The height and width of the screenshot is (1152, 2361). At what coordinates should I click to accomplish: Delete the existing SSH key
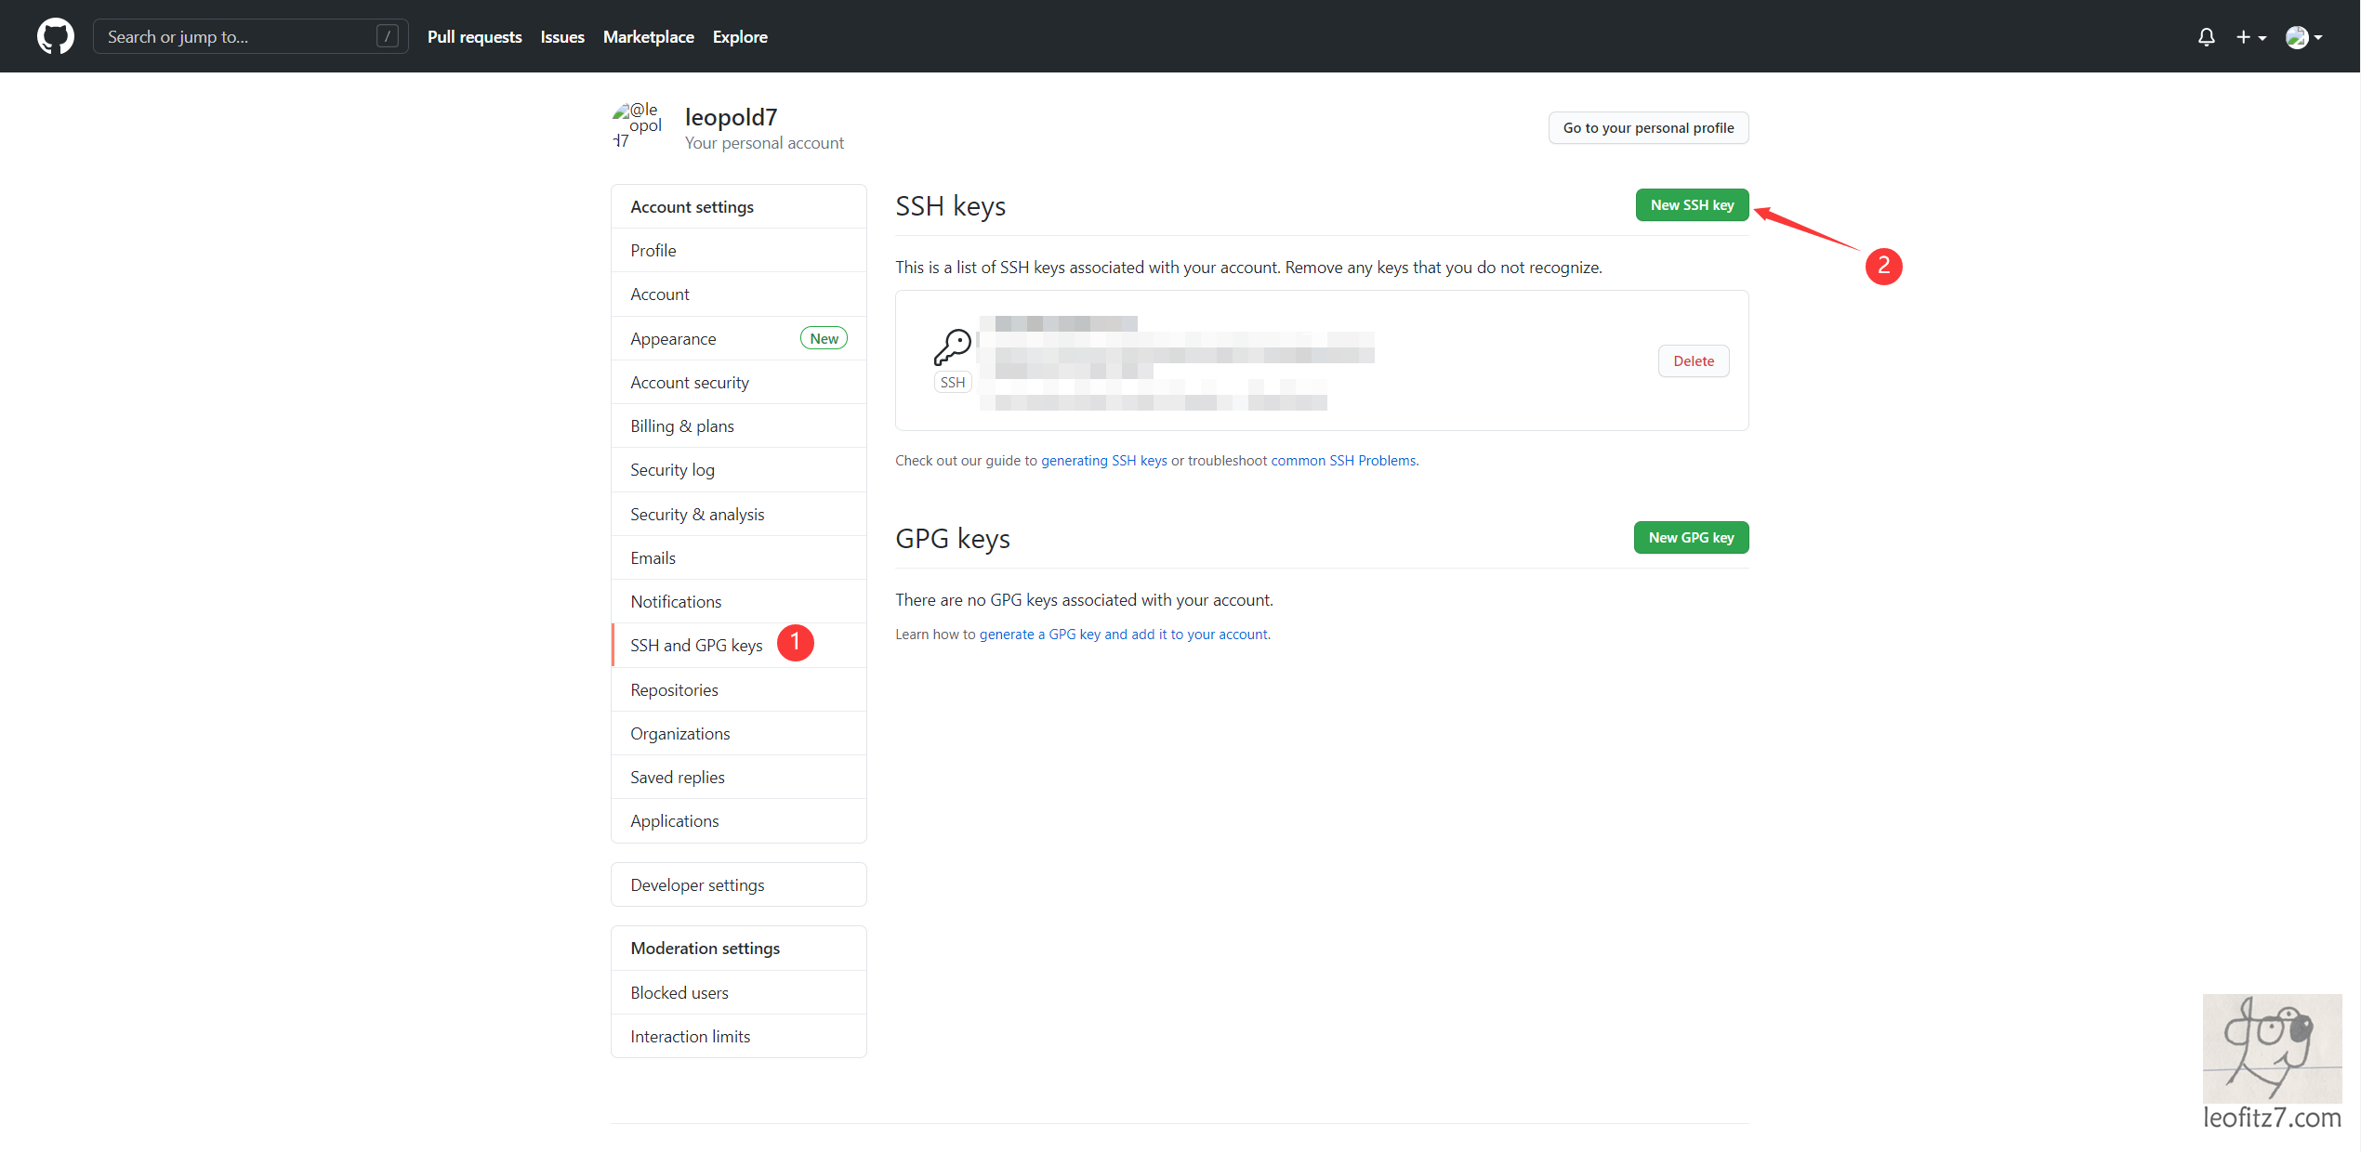1694,360
